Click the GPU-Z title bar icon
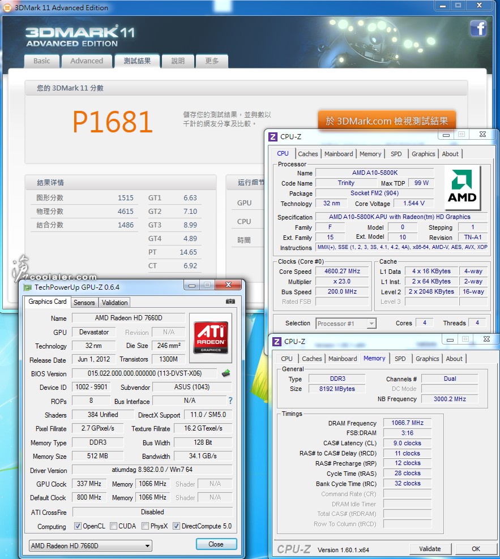Screen dimensions: 500x559 (x=27, y=287)
